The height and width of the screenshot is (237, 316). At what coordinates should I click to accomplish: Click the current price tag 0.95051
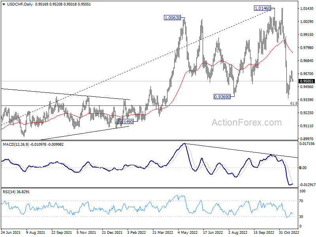[x=307, y=81]
